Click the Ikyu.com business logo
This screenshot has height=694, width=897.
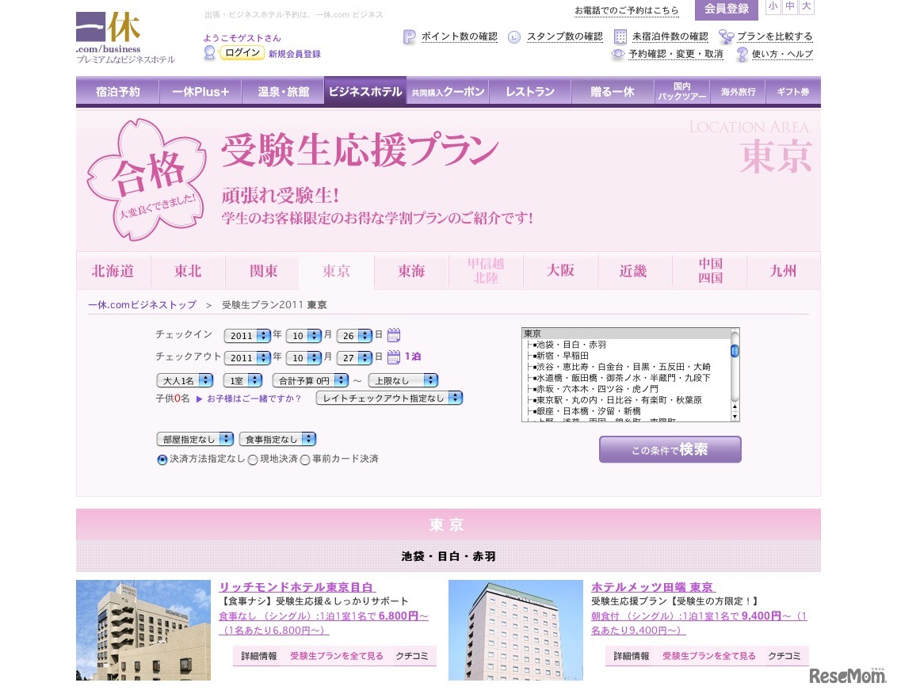(124, 37)
